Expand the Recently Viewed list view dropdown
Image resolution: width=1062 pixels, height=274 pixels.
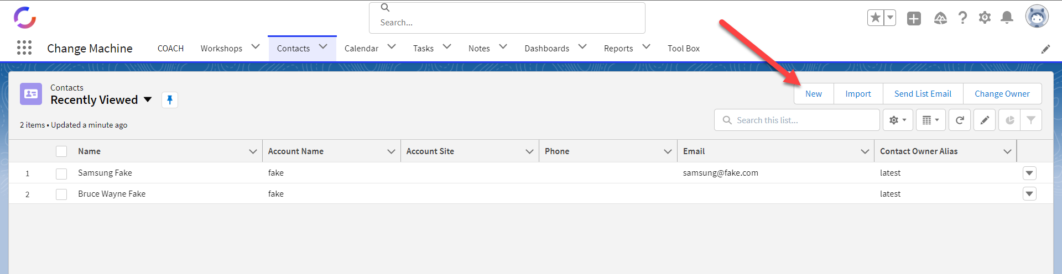click(148, 100)
